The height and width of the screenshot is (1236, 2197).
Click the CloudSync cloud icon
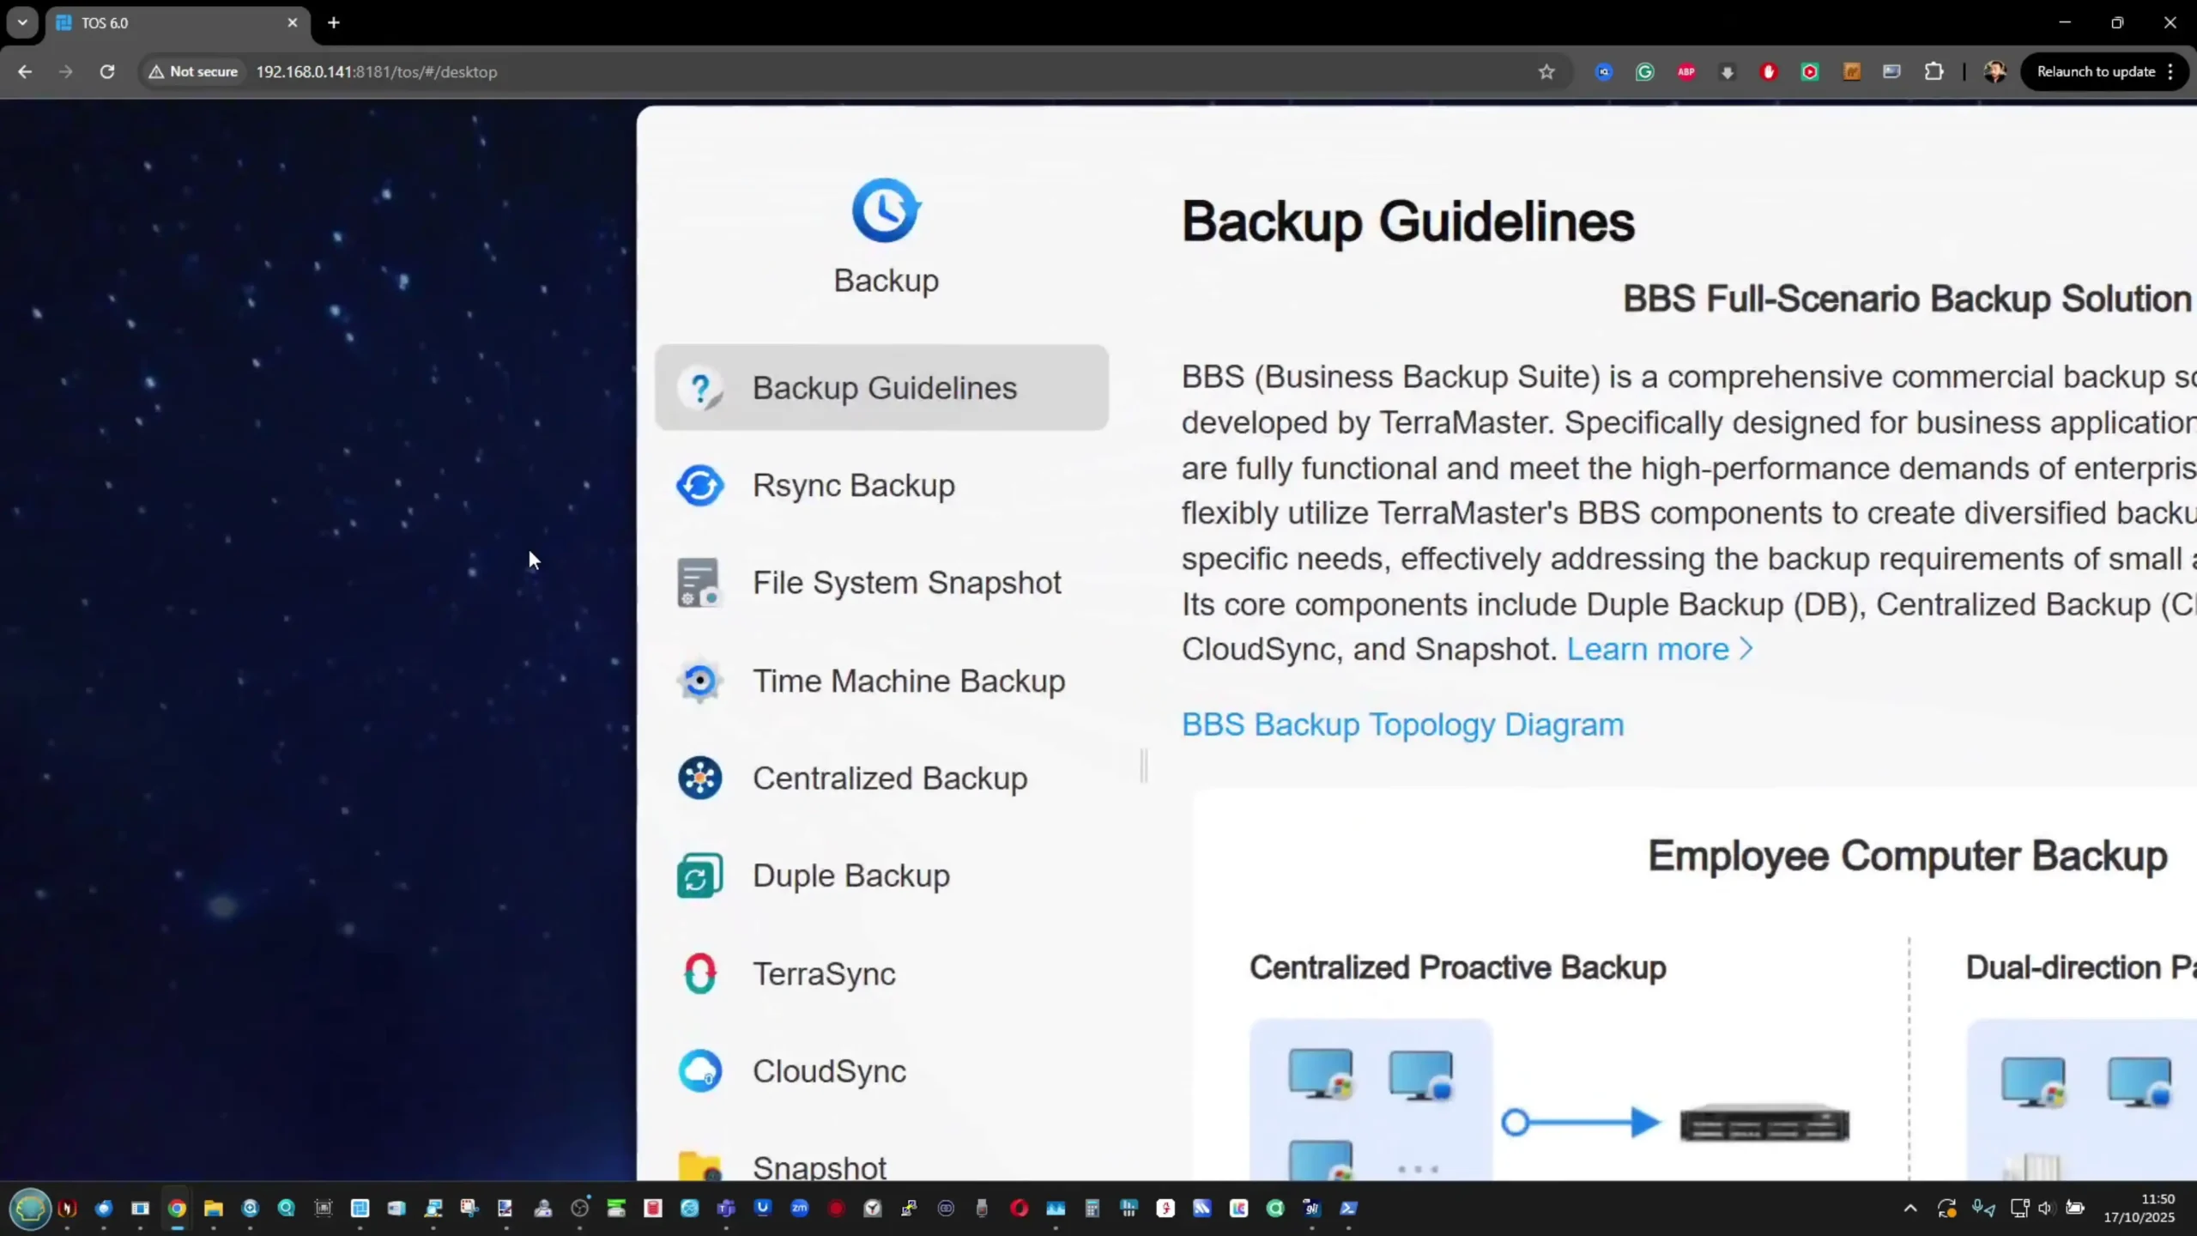(699, 1071)
